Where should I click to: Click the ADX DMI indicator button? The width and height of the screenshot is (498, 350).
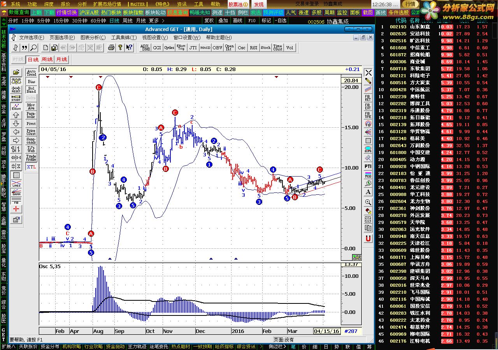click(145, 48)
